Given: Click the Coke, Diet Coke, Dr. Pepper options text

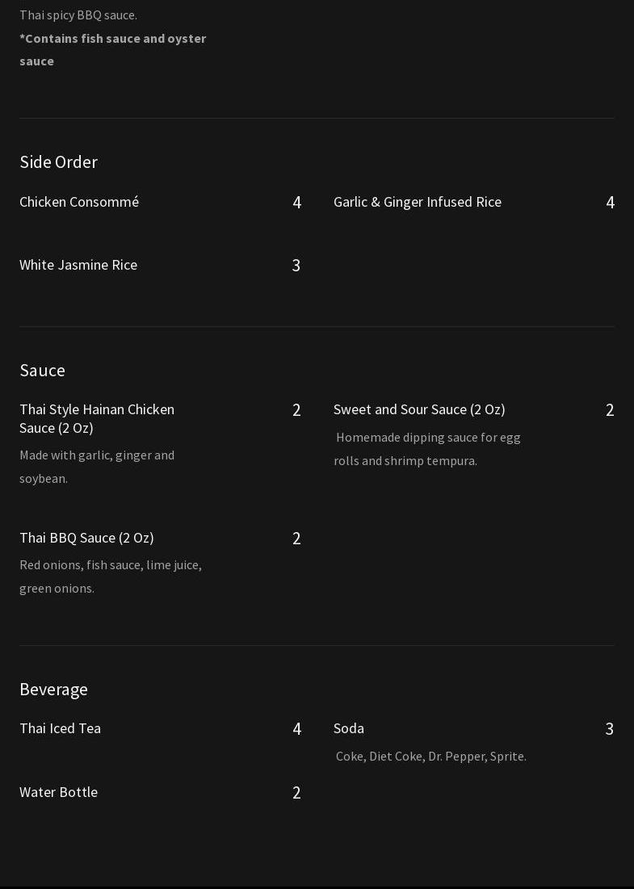Looking at the screenshot, I should 430,757.
